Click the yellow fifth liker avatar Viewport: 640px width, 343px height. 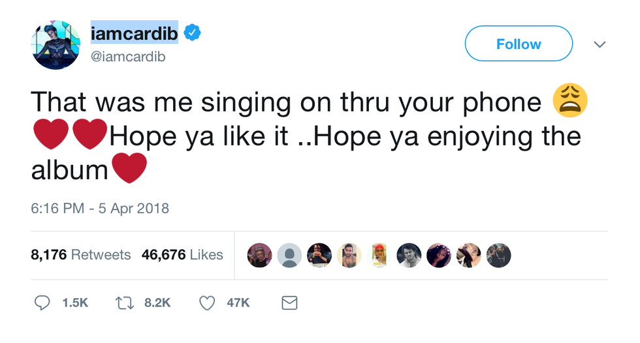pos(379,256)
